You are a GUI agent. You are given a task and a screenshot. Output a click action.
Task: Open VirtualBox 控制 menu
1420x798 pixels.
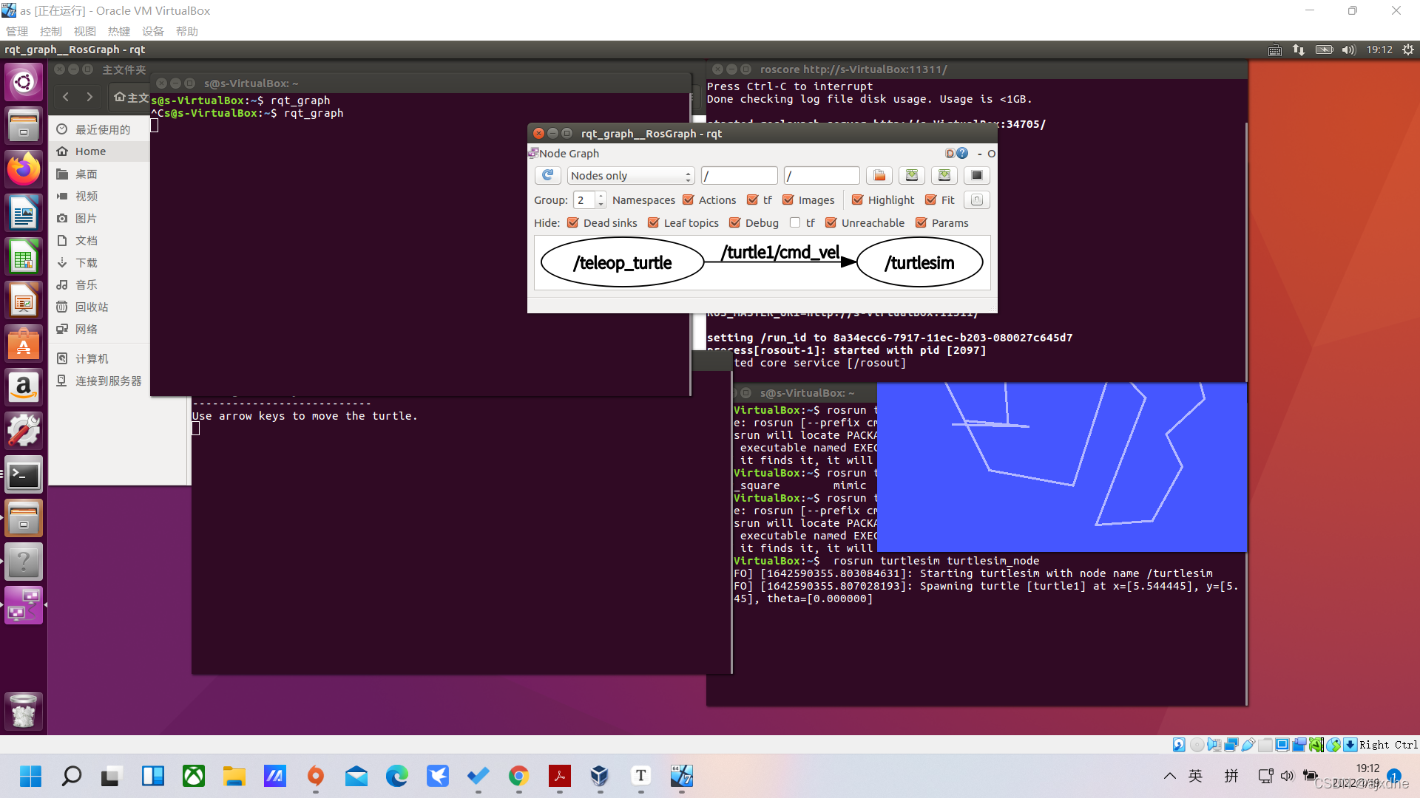tap(51, 31)
